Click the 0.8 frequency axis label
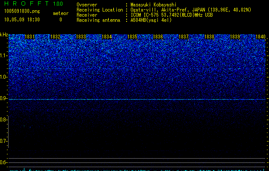This screenshot has width=269, height=171. click(4, 120)
